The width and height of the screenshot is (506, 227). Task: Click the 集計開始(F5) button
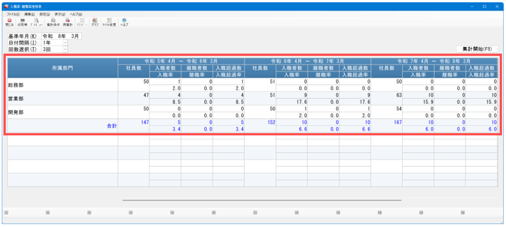[477, 49]
